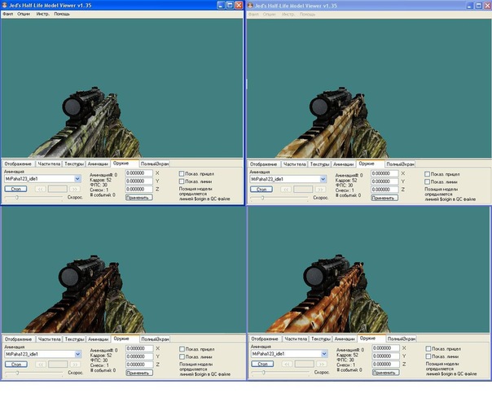Viewport: 492px width, 393px height.
Task: Toggle Показ. линии in bottom-right window
Action: pyautogui.click(x=428, y=356)
